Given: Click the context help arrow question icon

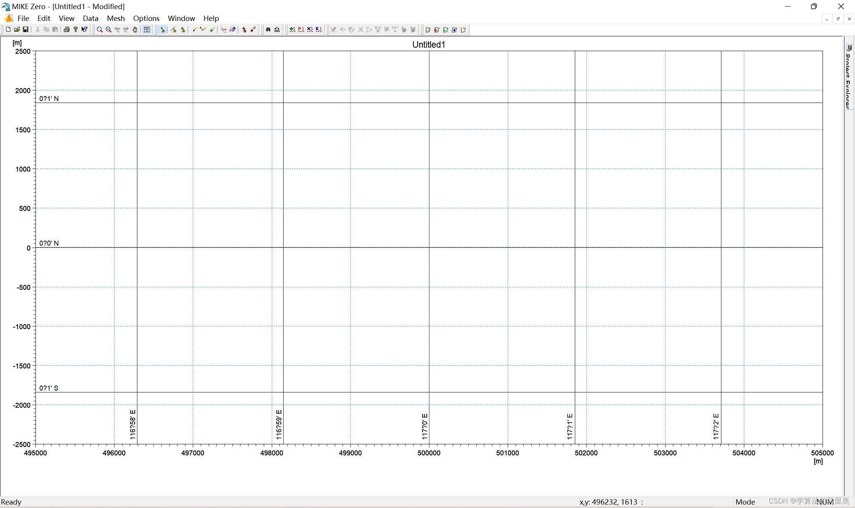Looking at the screenshot, I should coord(84,30).
